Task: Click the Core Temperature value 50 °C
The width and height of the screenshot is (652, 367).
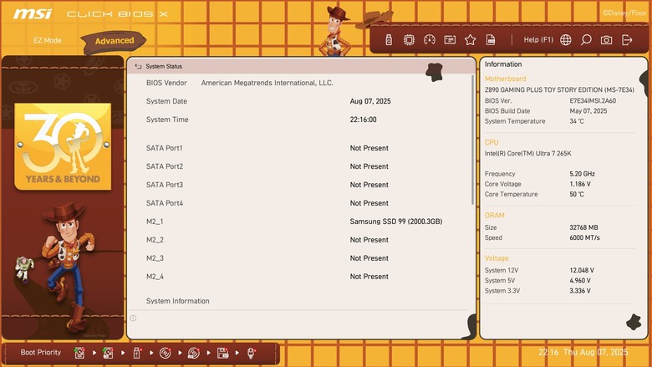Action: (x=576, y=194)
